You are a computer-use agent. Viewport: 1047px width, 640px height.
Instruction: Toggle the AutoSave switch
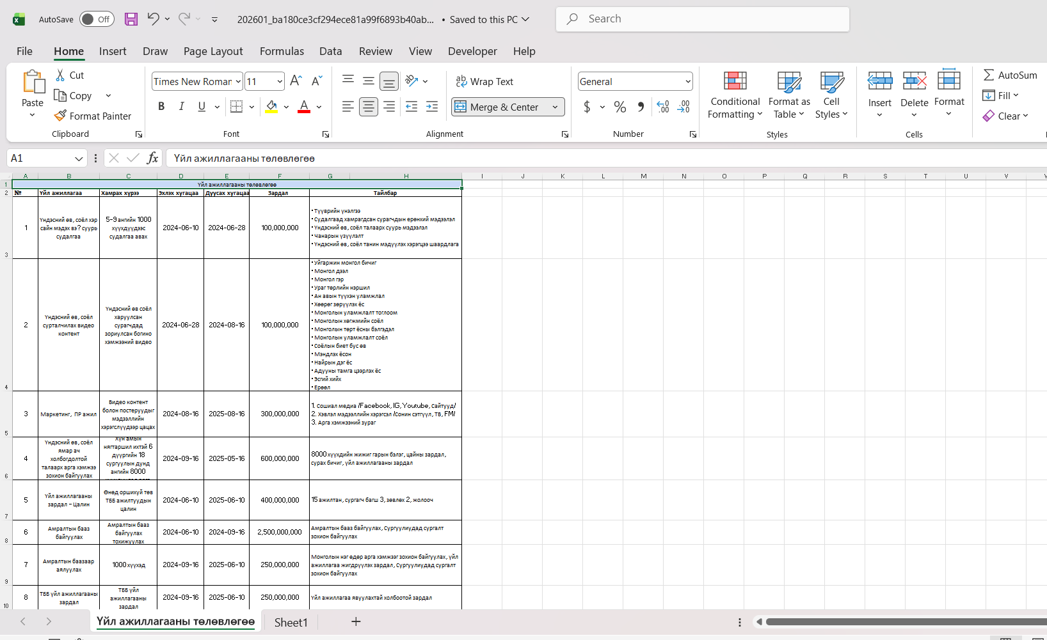[x=97, y=19]
